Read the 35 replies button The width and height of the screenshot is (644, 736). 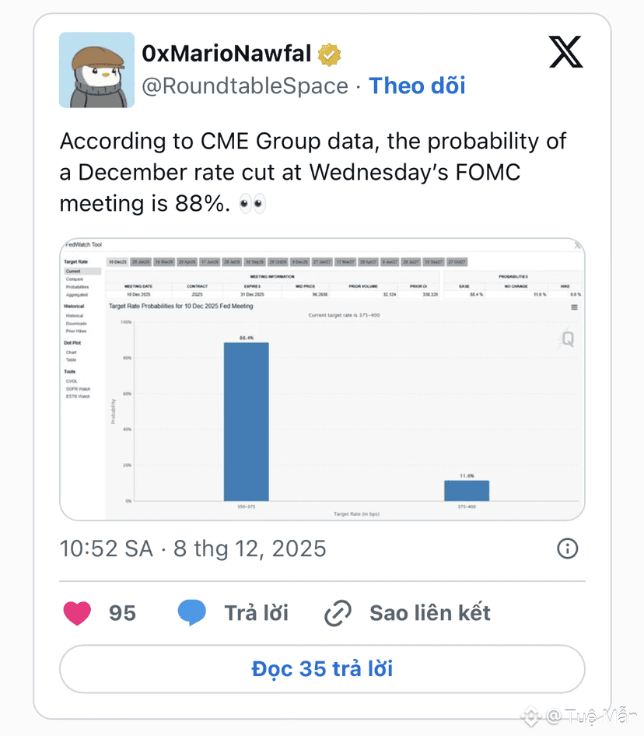tap(322, 668)
